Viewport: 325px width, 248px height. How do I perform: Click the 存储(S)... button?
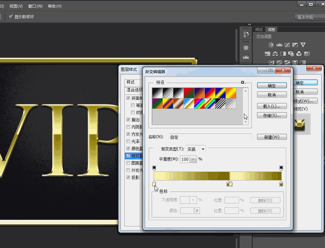[x=272, y=115]
